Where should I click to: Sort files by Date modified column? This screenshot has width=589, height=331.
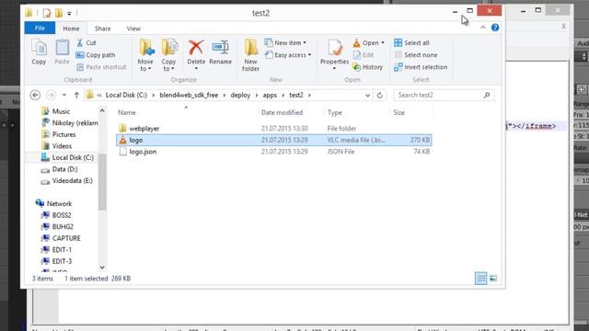click(x=282, y=112)
